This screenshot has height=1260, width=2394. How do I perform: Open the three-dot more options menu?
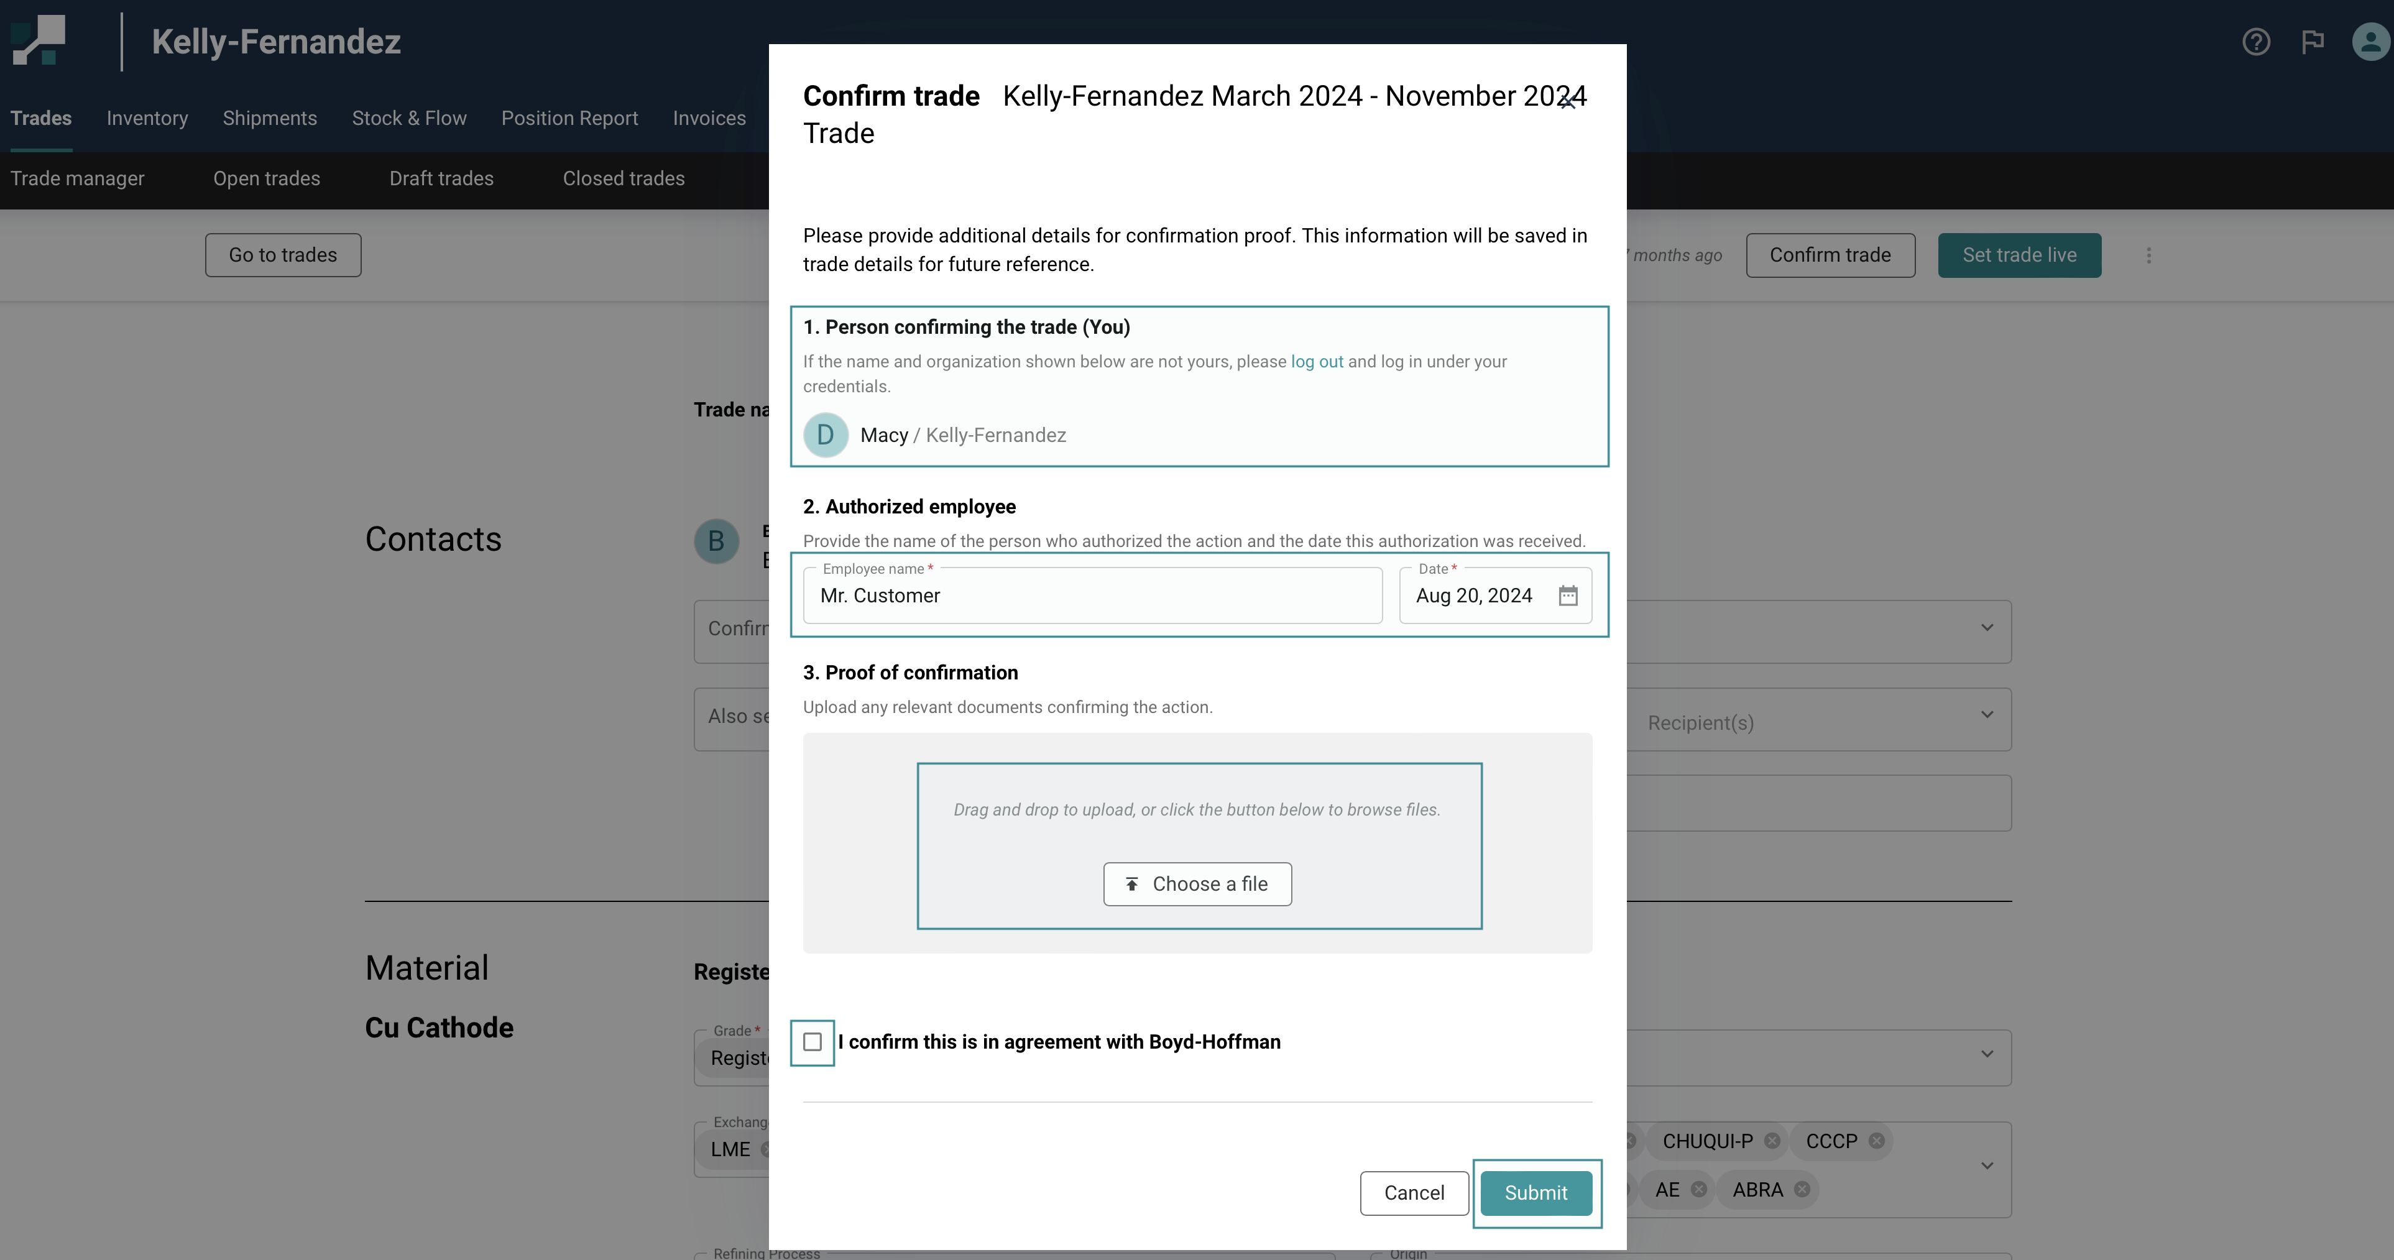2148,255
